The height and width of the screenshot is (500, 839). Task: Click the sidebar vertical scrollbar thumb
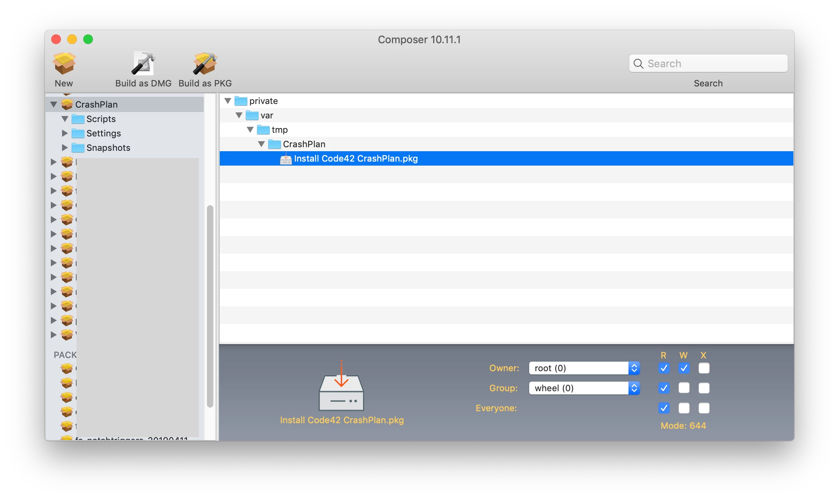[210, 306]
